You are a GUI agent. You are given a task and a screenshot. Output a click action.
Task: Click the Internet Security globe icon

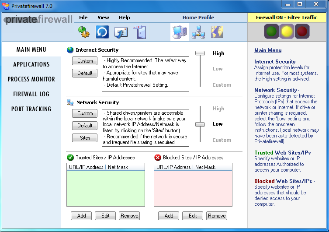click(70, 50)
